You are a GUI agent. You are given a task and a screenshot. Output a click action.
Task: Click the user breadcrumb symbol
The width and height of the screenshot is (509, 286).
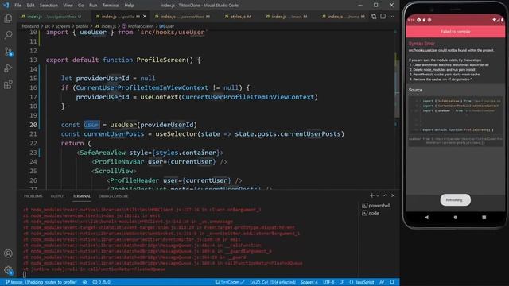pos(167,26)
